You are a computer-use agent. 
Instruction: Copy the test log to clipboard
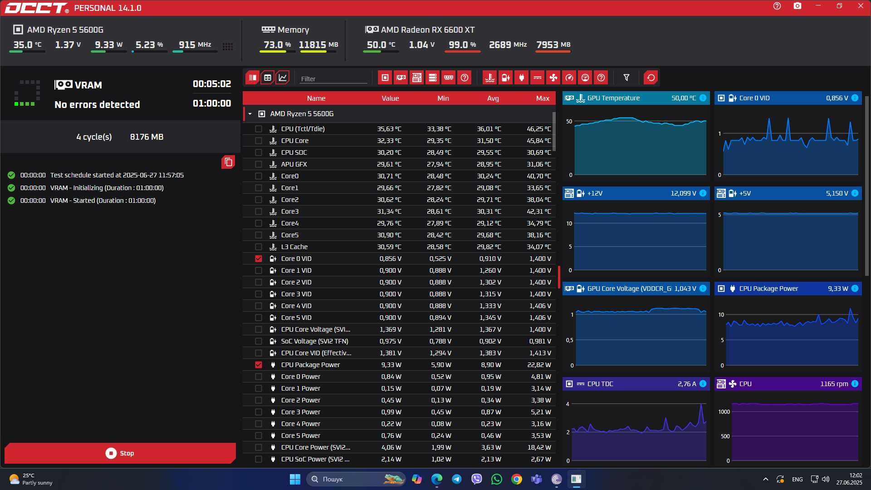click(x=228, y=162)
